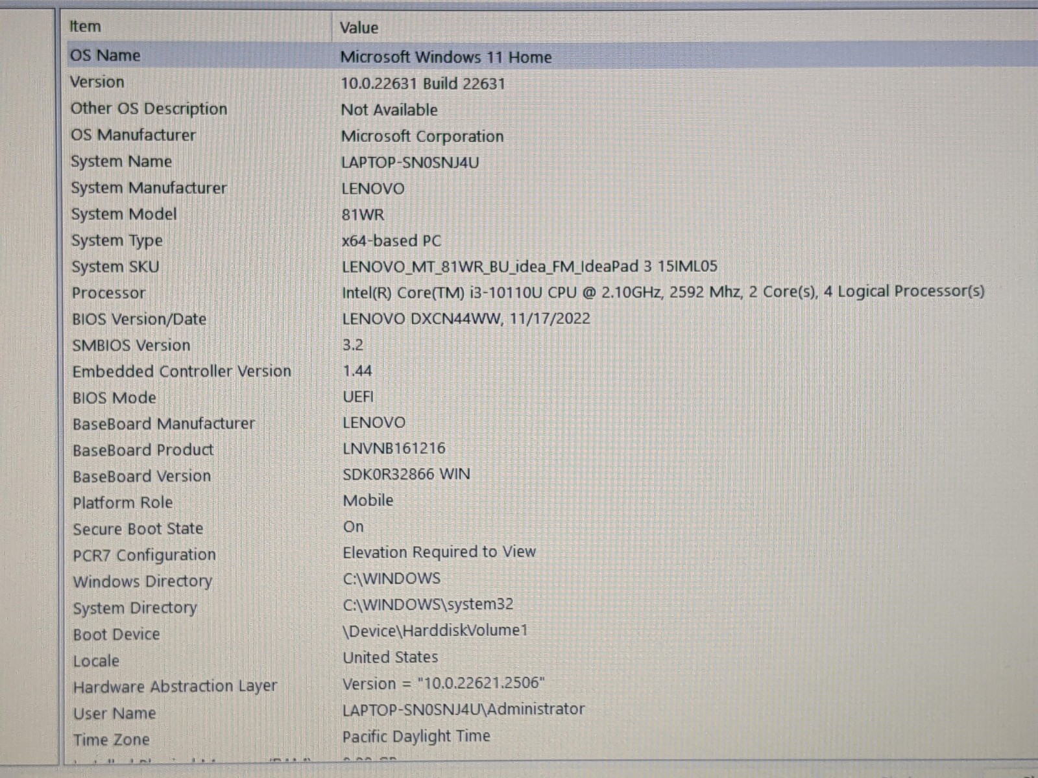Select the SMBIOS Version row label
This screenshot has width=1038, height=778.
[131, 346]
